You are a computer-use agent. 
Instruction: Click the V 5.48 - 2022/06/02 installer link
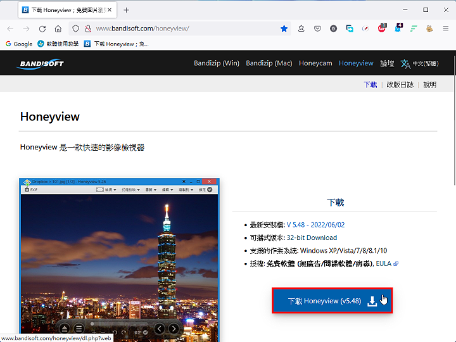click(x=315, y=225)
